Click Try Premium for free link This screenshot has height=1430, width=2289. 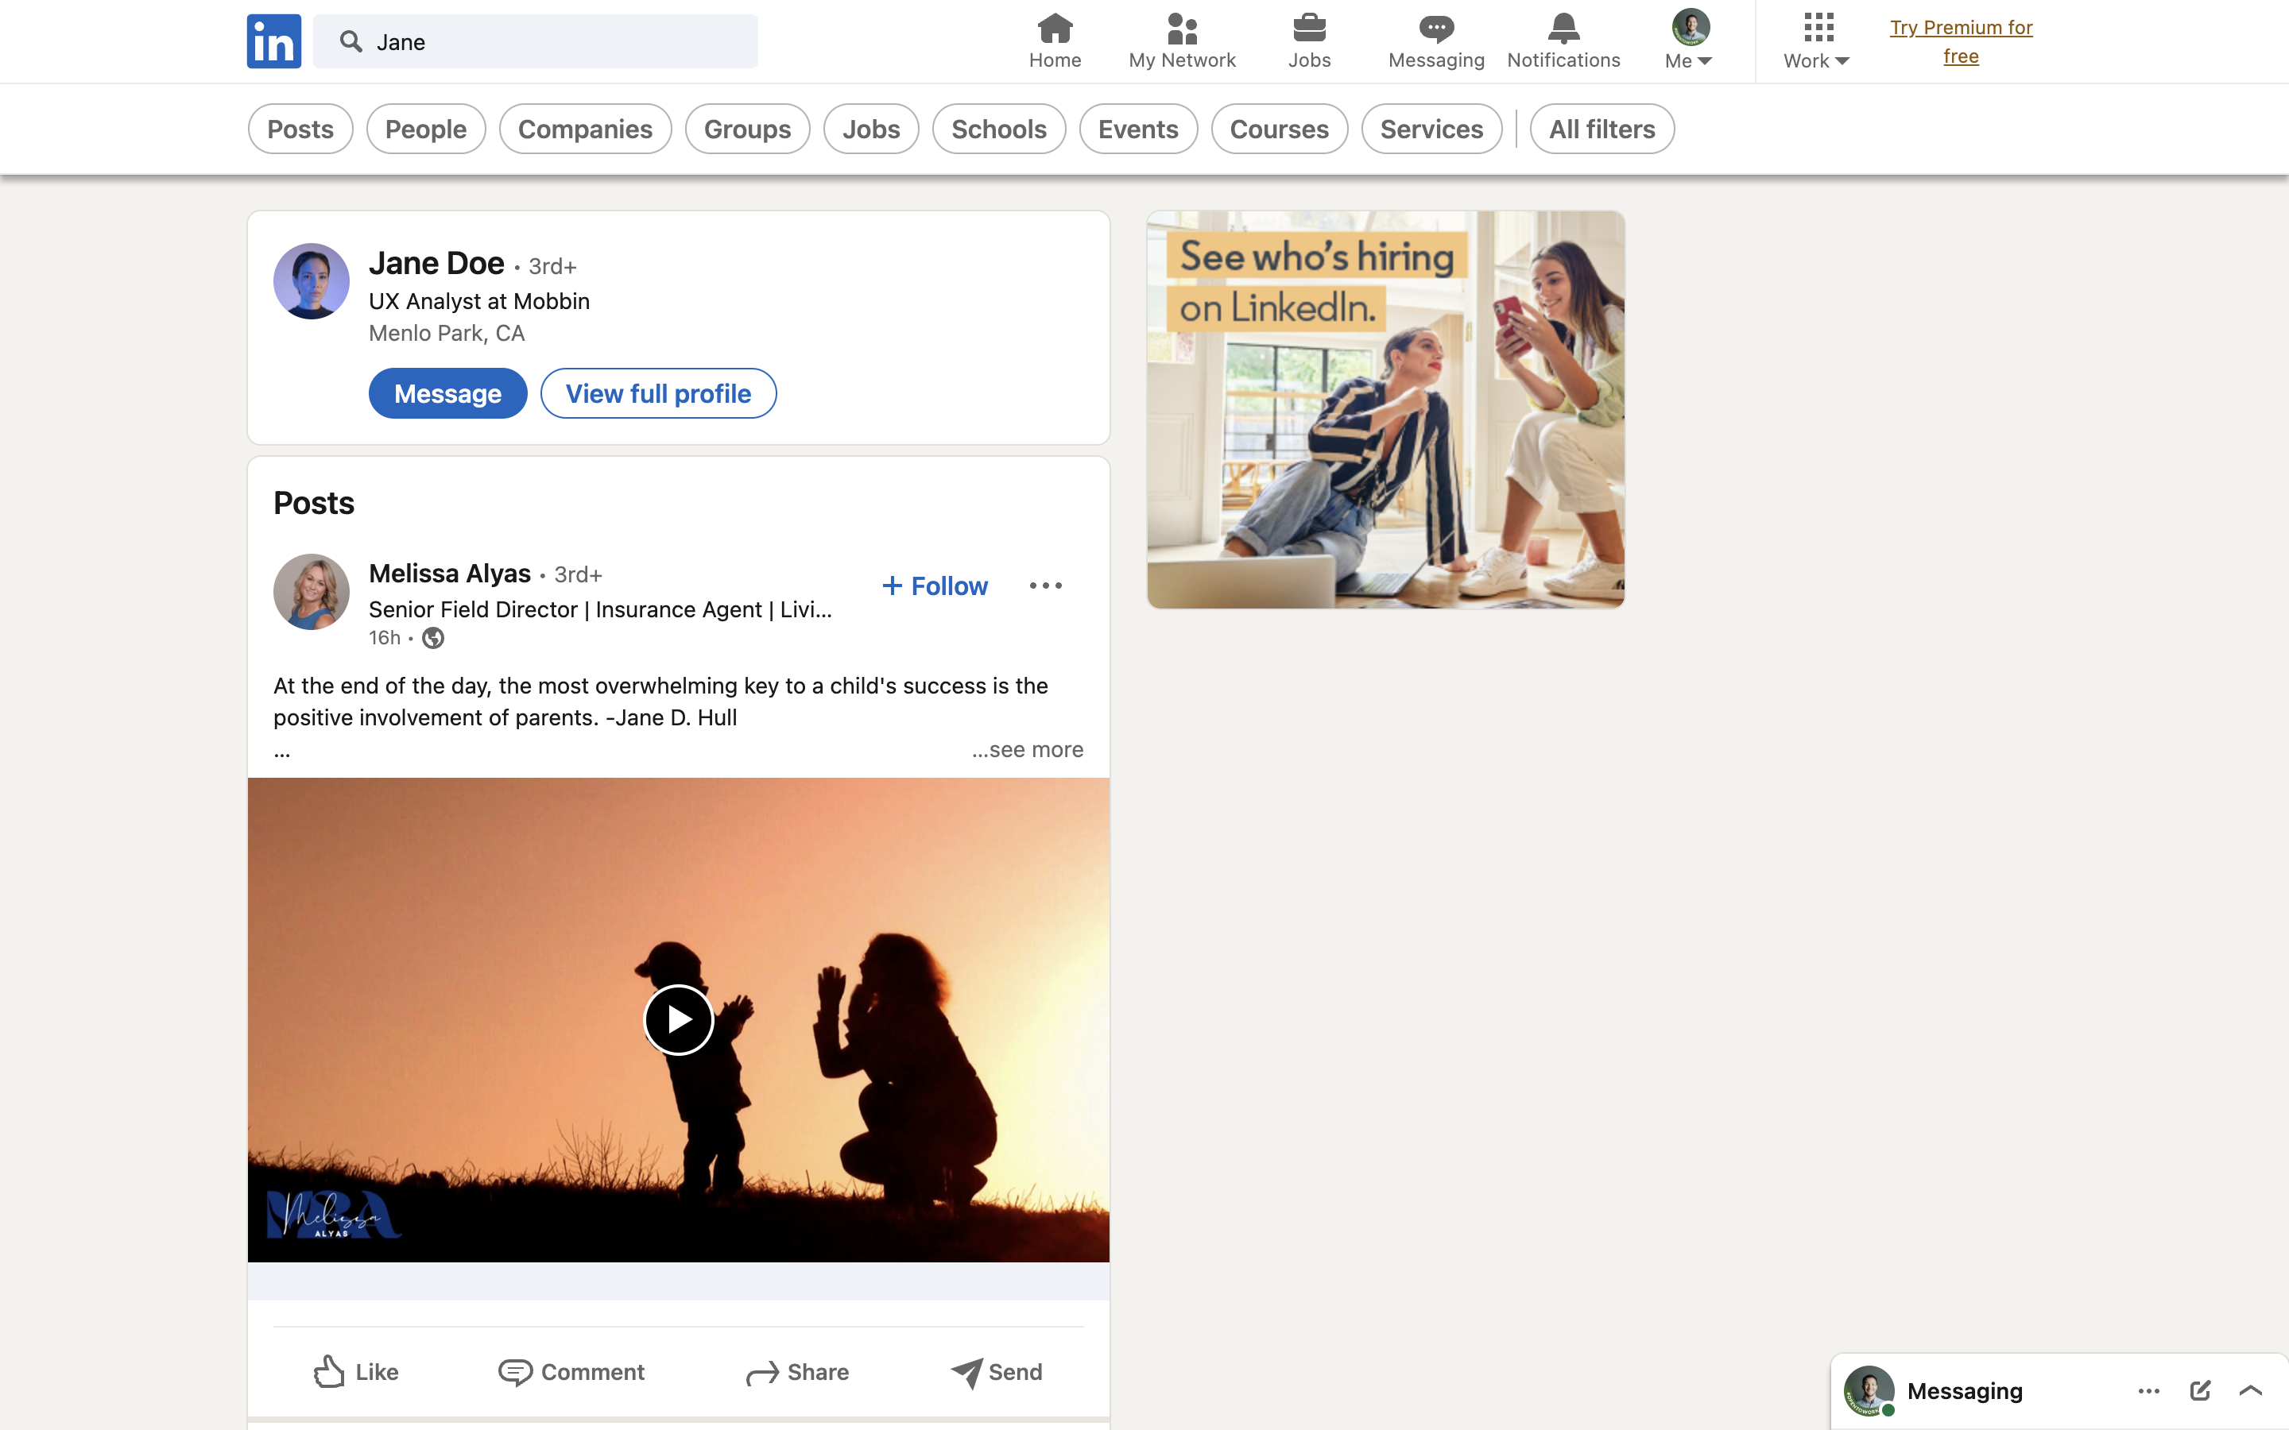(1961, 41)
